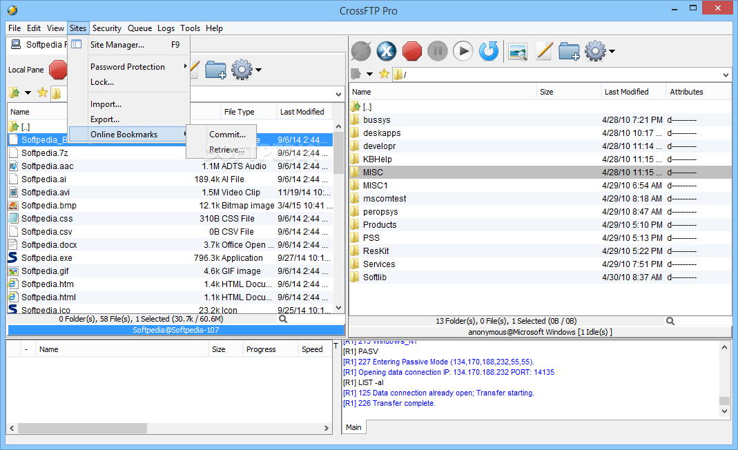The width and height of the screenshot is (738, 450).
Task: Open the Edit menu
Action: click(x=33, y=28)
